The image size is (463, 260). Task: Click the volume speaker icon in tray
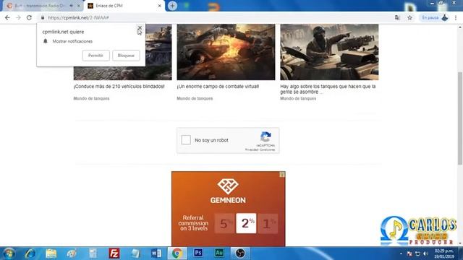click(x=425, y=253)
